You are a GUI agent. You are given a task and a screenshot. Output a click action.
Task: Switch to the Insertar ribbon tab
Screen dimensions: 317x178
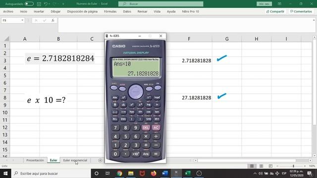point(39,11)
